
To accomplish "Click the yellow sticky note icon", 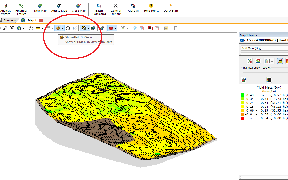I will pyautogui.click(x=166, y=28).
